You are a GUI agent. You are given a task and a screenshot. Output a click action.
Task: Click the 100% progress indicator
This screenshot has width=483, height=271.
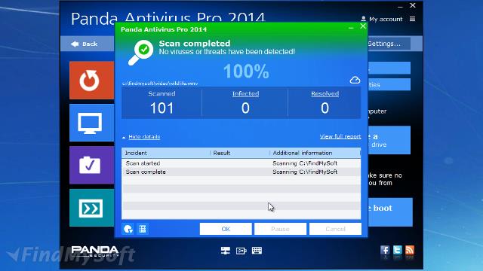[x=246, y=72]
